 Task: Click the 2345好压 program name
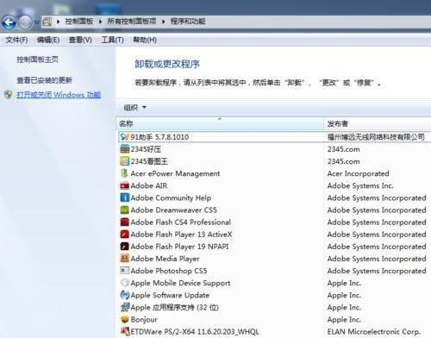(x=146, y=149)
